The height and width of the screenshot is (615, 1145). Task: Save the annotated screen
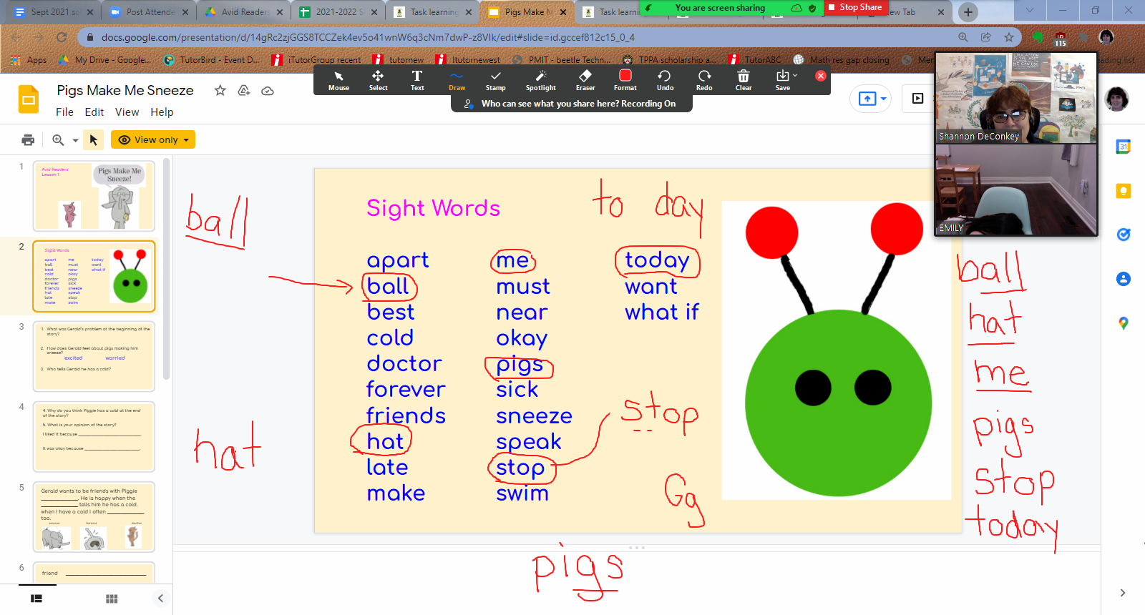click(x=783, y=80)
